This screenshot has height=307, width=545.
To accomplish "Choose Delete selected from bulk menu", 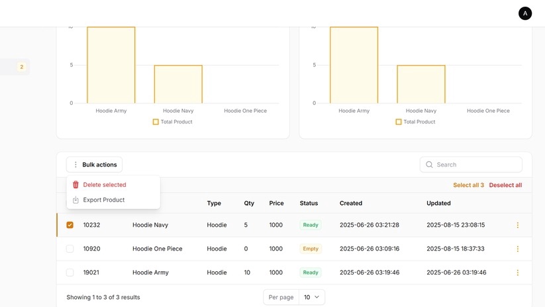I will click(113, 185).
